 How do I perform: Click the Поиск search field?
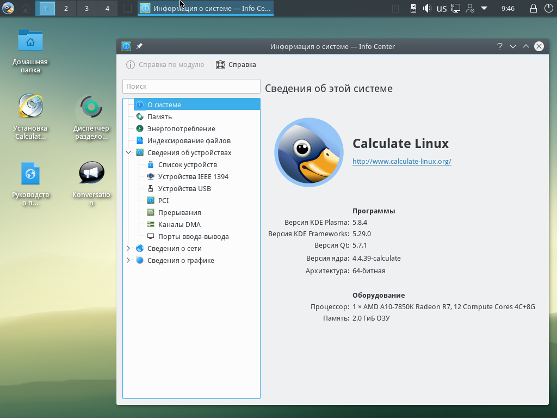tap(191, 86)
